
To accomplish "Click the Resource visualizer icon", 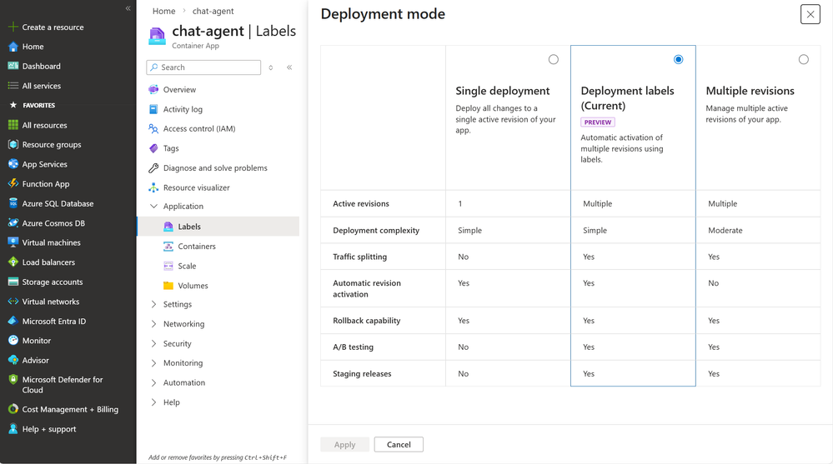I will click(153, 187).
